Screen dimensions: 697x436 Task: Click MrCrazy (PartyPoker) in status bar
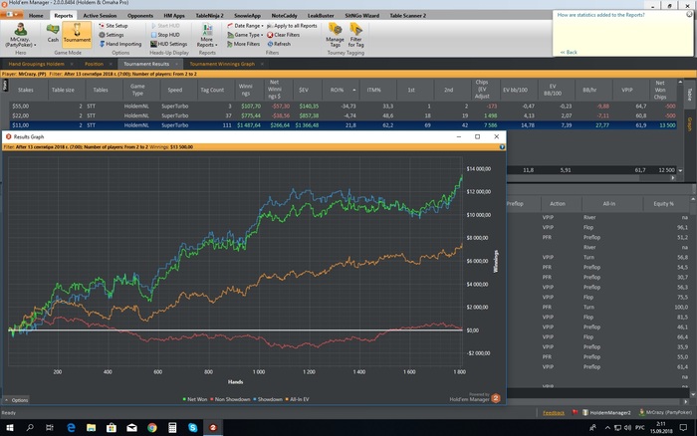665,413
